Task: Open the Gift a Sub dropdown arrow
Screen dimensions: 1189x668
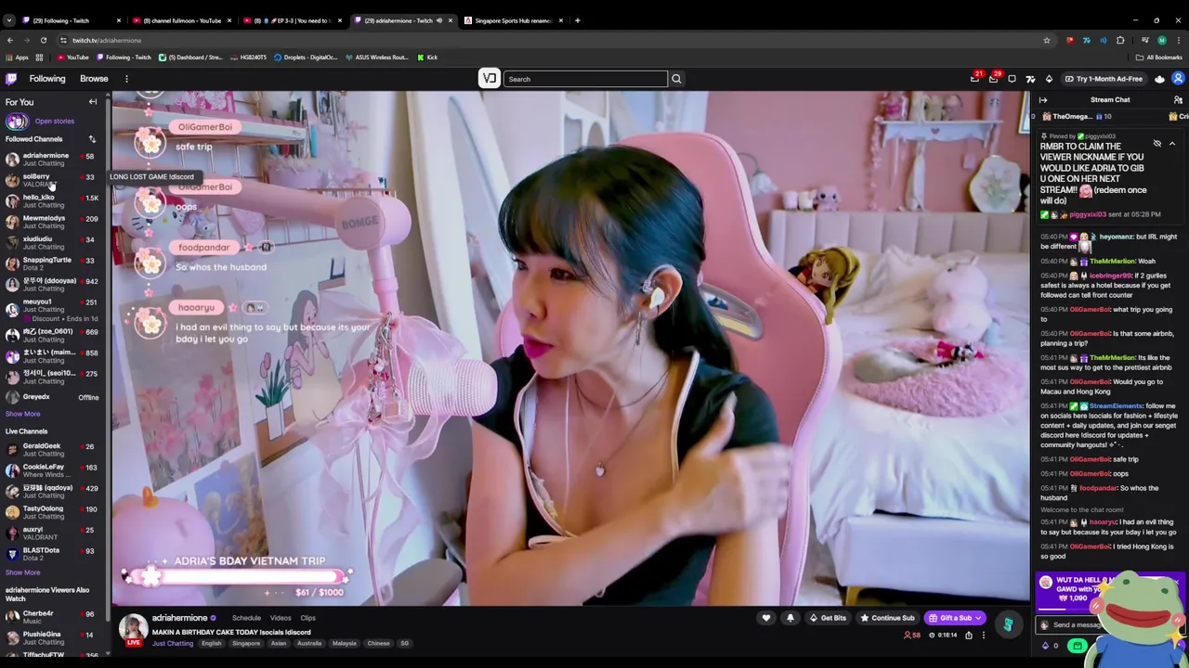Action: (x=978, y=618)
